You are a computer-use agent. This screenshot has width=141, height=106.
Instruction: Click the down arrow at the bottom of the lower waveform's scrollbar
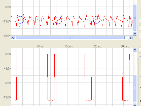(x=135, y=105)
